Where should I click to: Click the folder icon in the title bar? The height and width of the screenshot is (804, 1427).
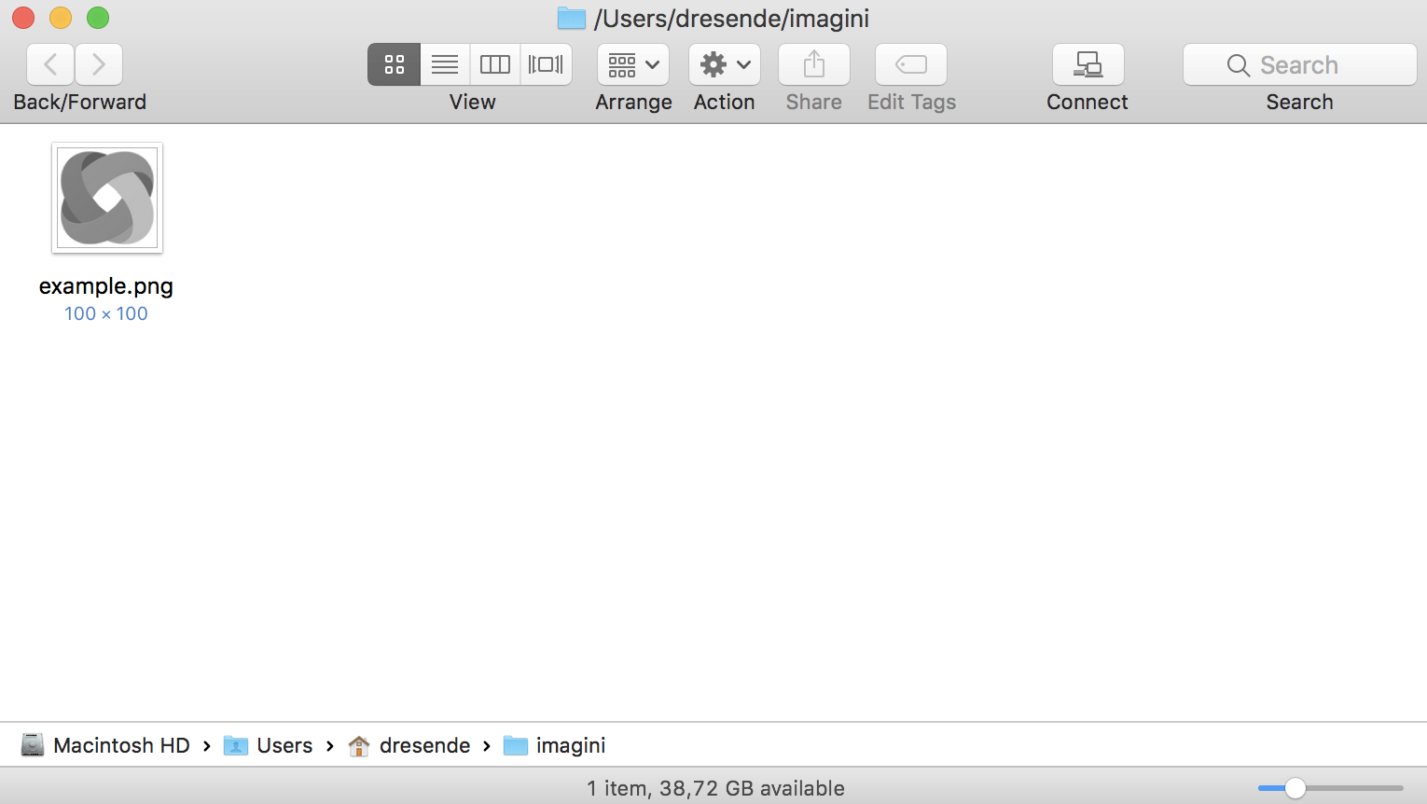pos(571,18)
